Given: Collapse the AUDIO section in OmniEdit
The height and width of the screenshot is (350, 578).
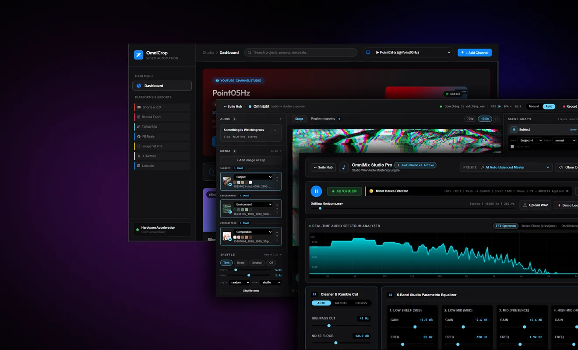Looking at the screenshot, I should coord(281,119).
